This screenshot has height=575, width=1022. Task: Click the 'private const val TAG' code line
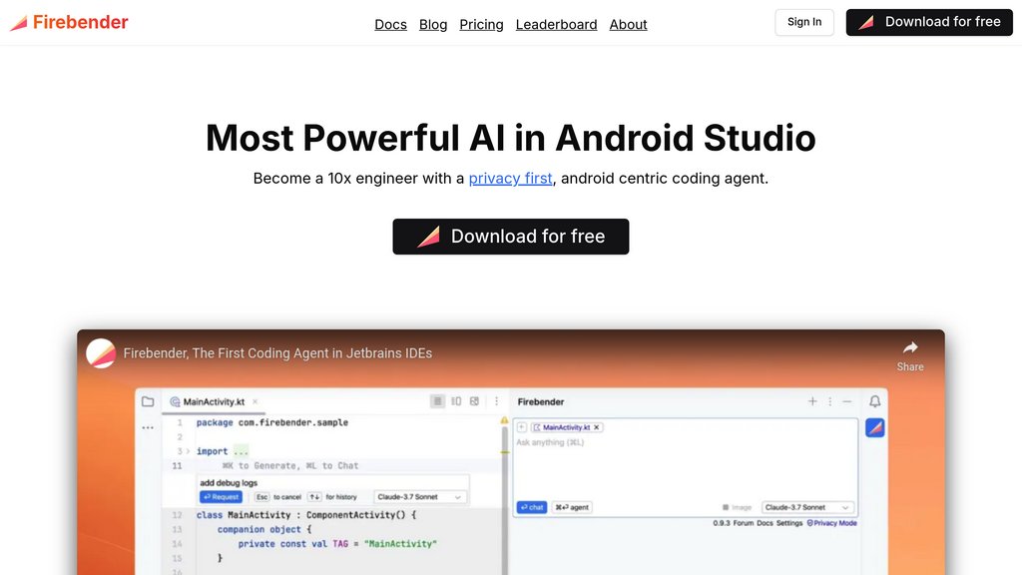(x=337, y=544)
